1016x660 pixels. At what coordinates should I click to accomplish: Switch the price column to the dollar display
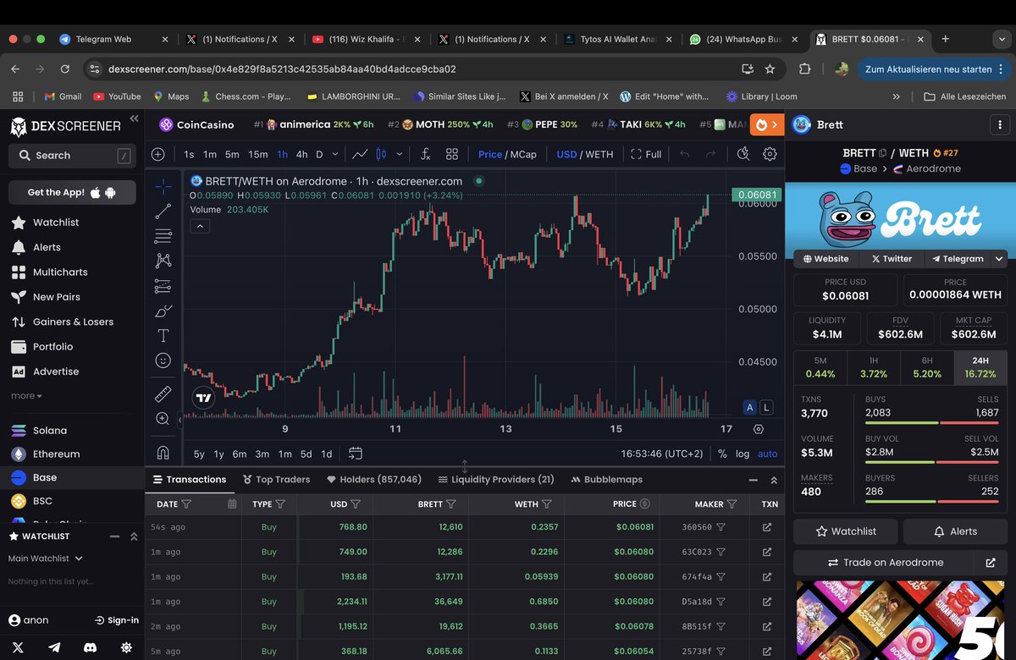coord(644,503)
